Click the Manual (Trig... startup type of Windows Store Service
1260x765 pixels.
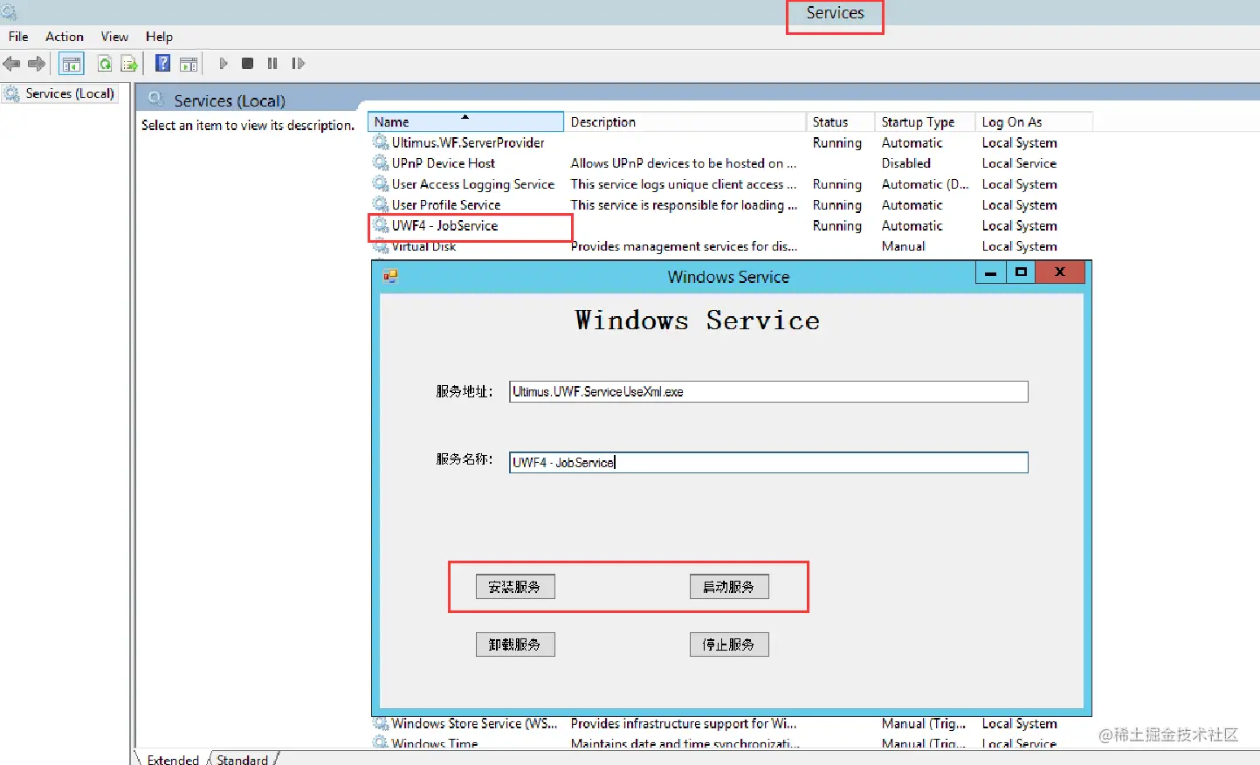click(x=924, y=723)
